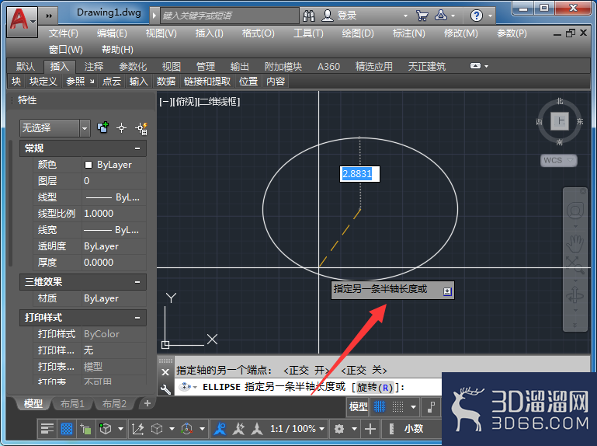The height and width of the screenshot is (446, 597).
Task: Click the 登录 sign-in link
Action: [347, 16]
